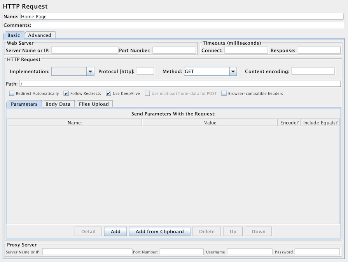Click the Connect timeout field
This screenshot has height=262, width=348.
[246, 50]
